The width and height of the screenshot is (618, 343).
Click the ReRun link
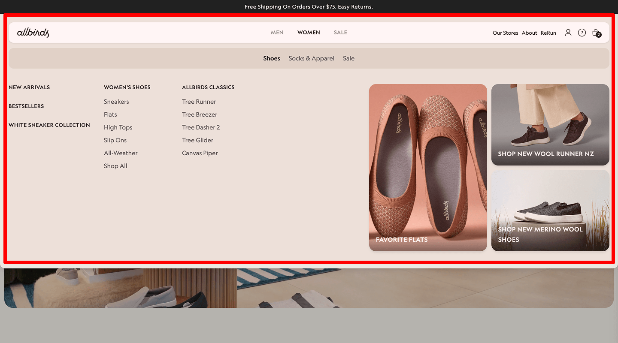548,33
